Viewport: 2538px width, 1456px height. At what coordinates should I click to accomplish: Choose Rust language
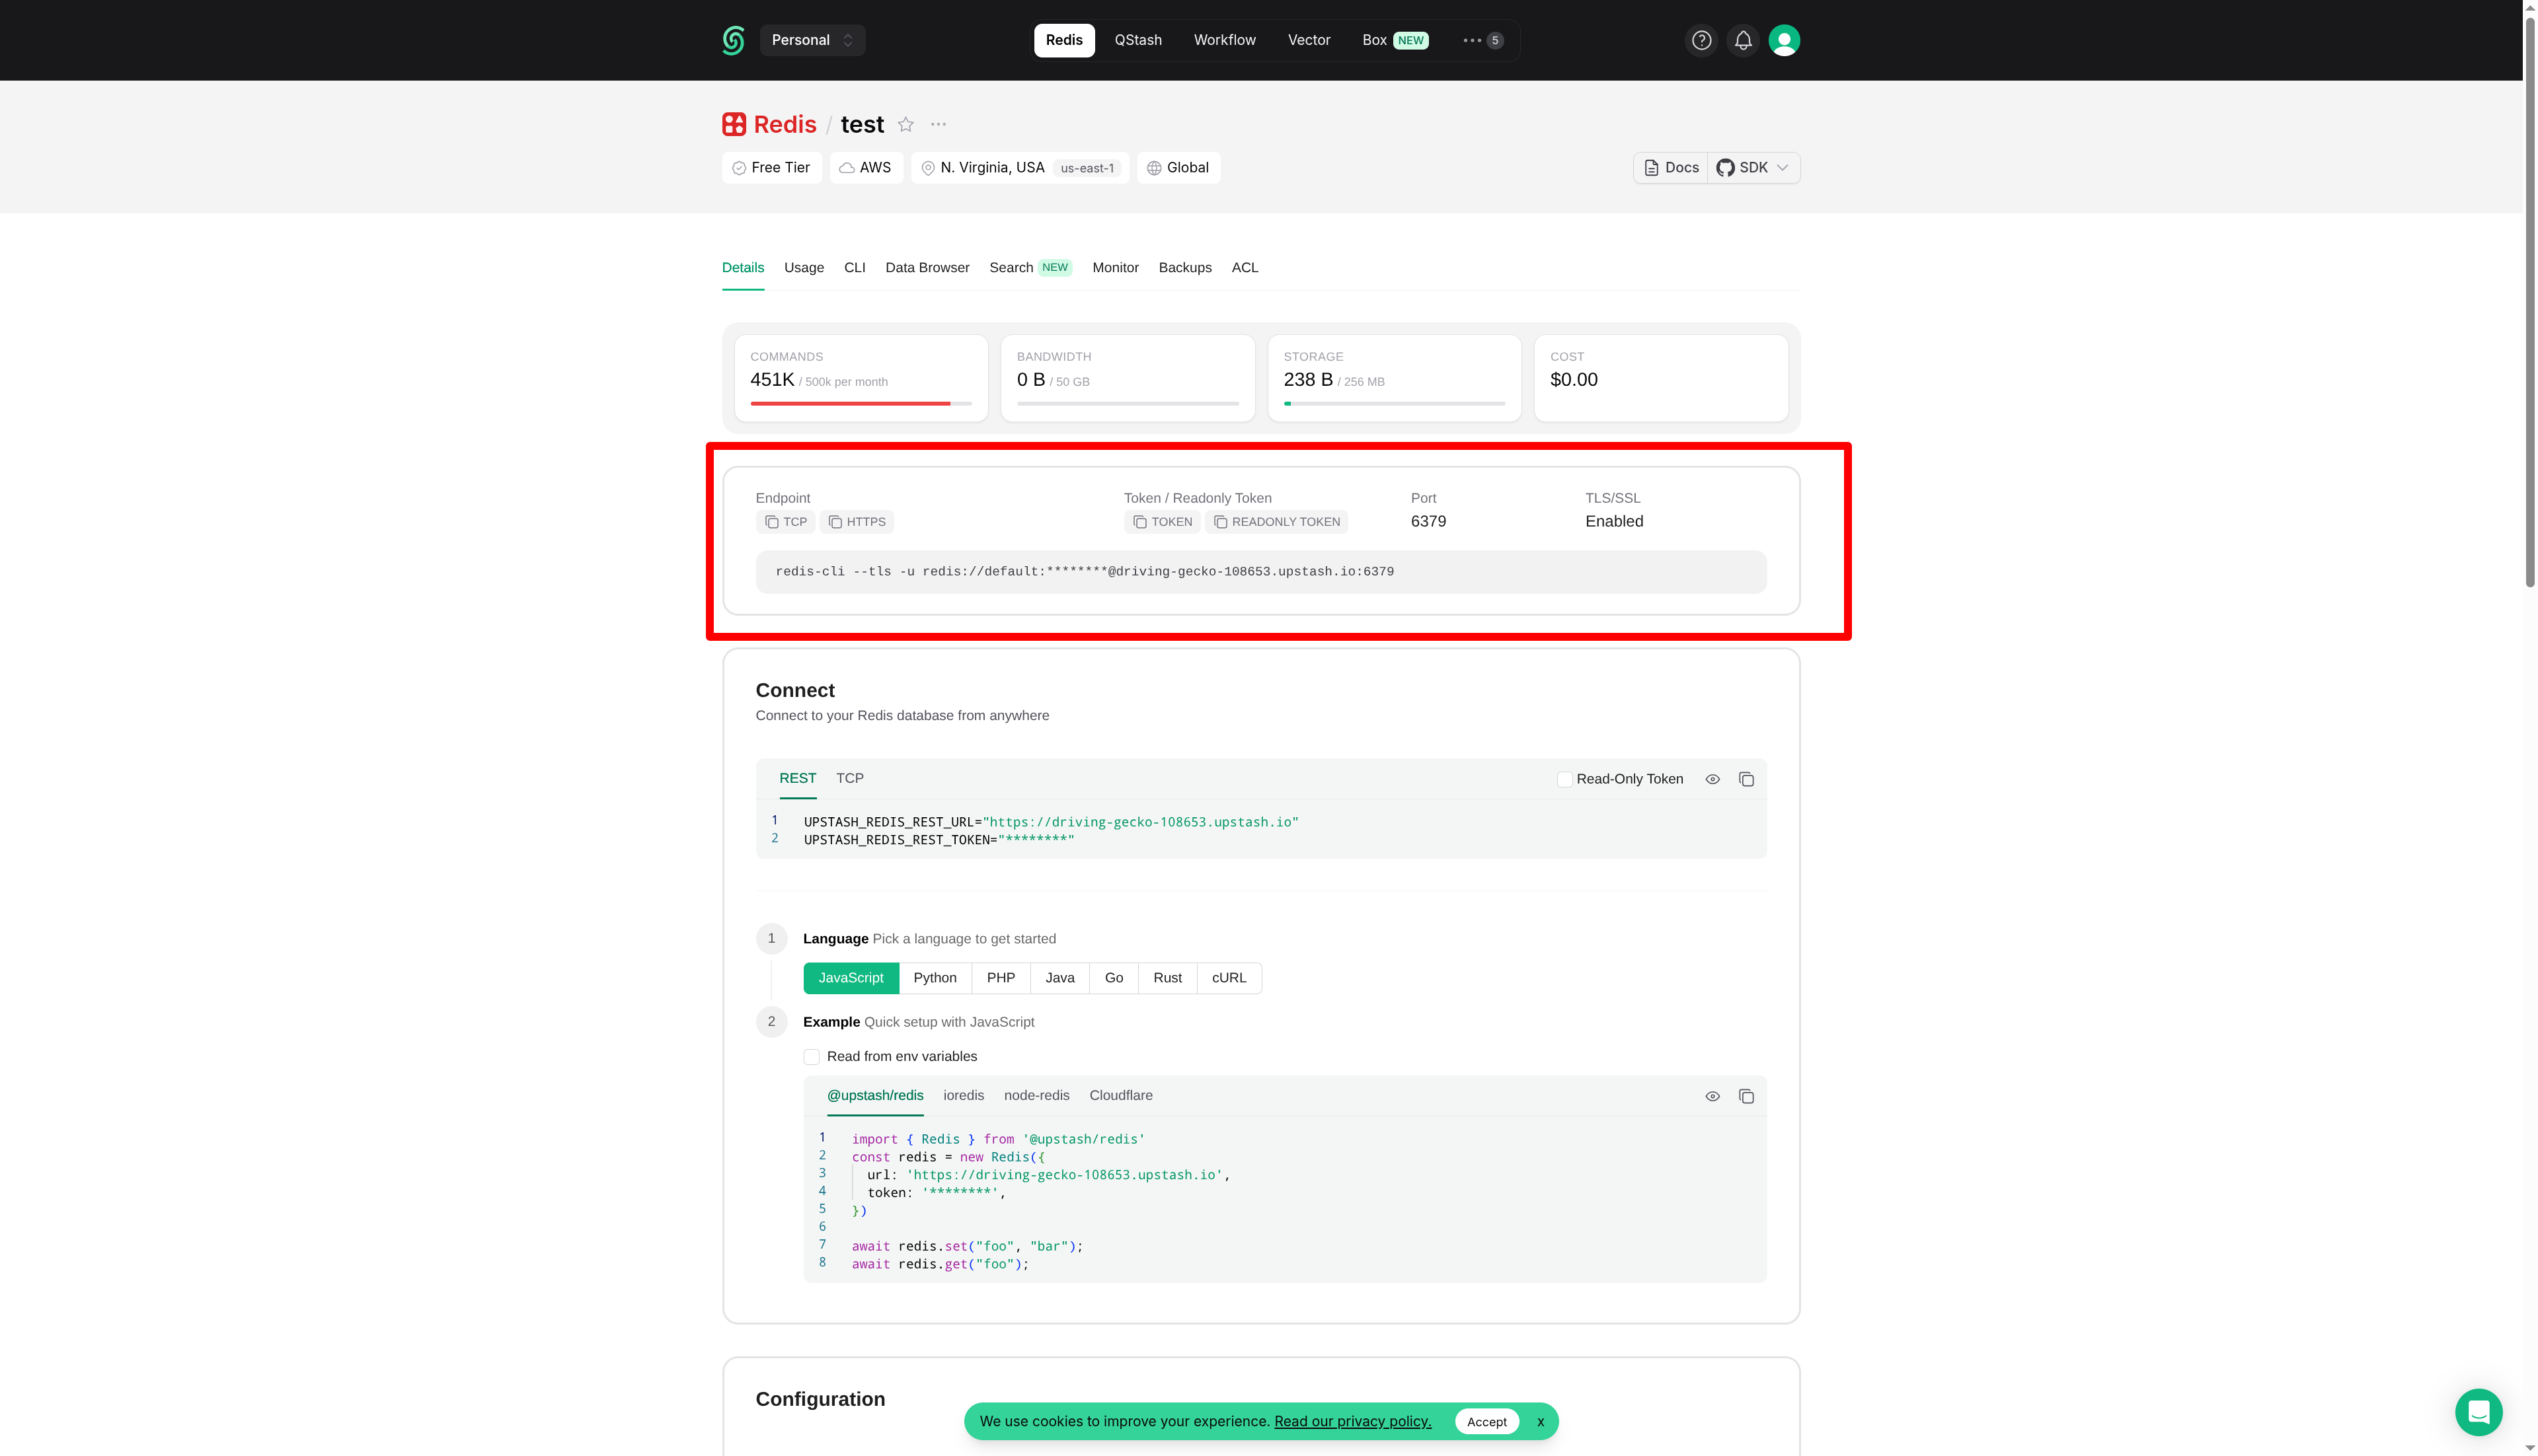coord(1167,978)
